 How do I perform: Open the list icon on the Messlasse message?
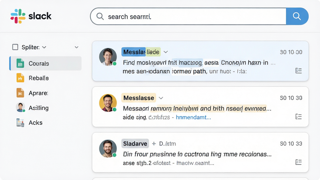click(298, 117)
